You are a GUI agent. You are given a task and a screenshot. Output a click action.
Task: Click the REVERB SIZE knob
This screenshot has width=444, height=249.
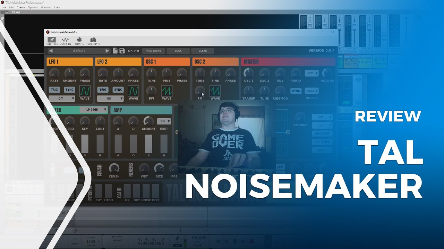pyautogui.click(x=159, y=168)
